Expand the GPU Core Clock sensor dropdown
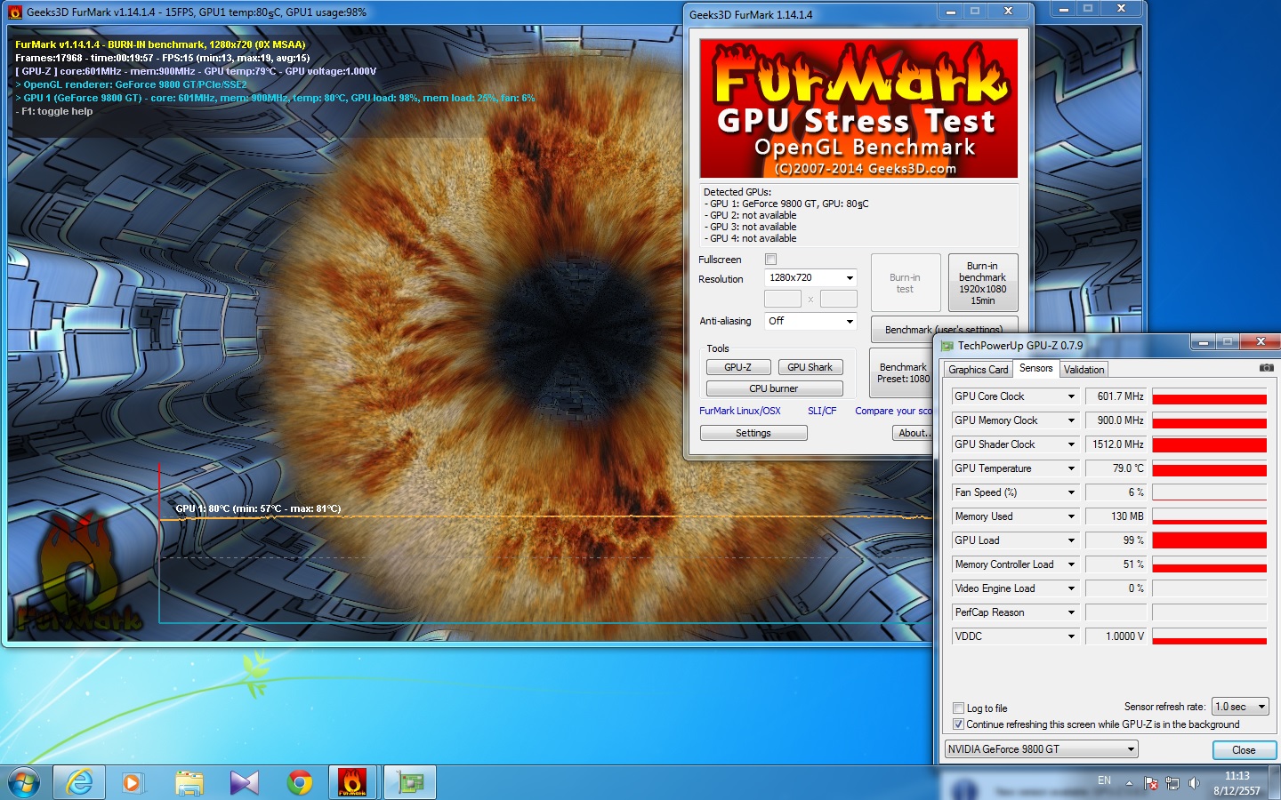The height and width of the screenshot is (800, 1281). tap(1071, 396)
